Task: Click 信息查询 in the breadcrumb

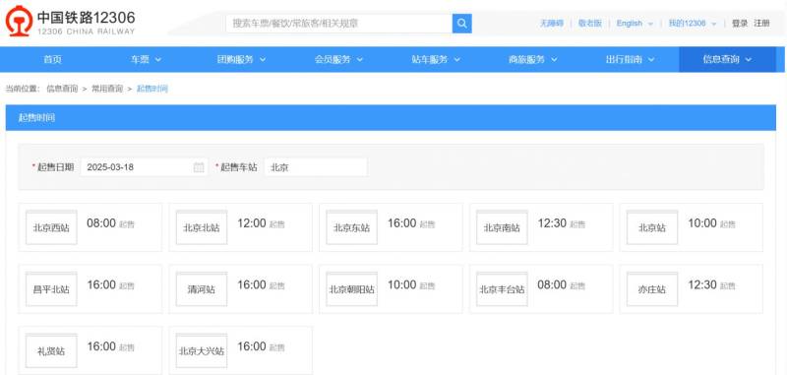Action: 62,89
